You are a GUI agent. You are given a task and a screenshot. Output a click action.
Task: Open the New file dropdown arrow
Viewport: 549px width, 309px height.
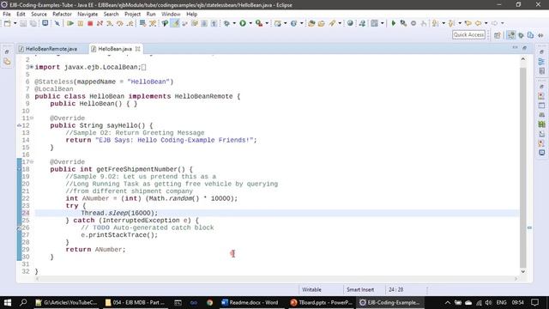click(x=15, y=23)
